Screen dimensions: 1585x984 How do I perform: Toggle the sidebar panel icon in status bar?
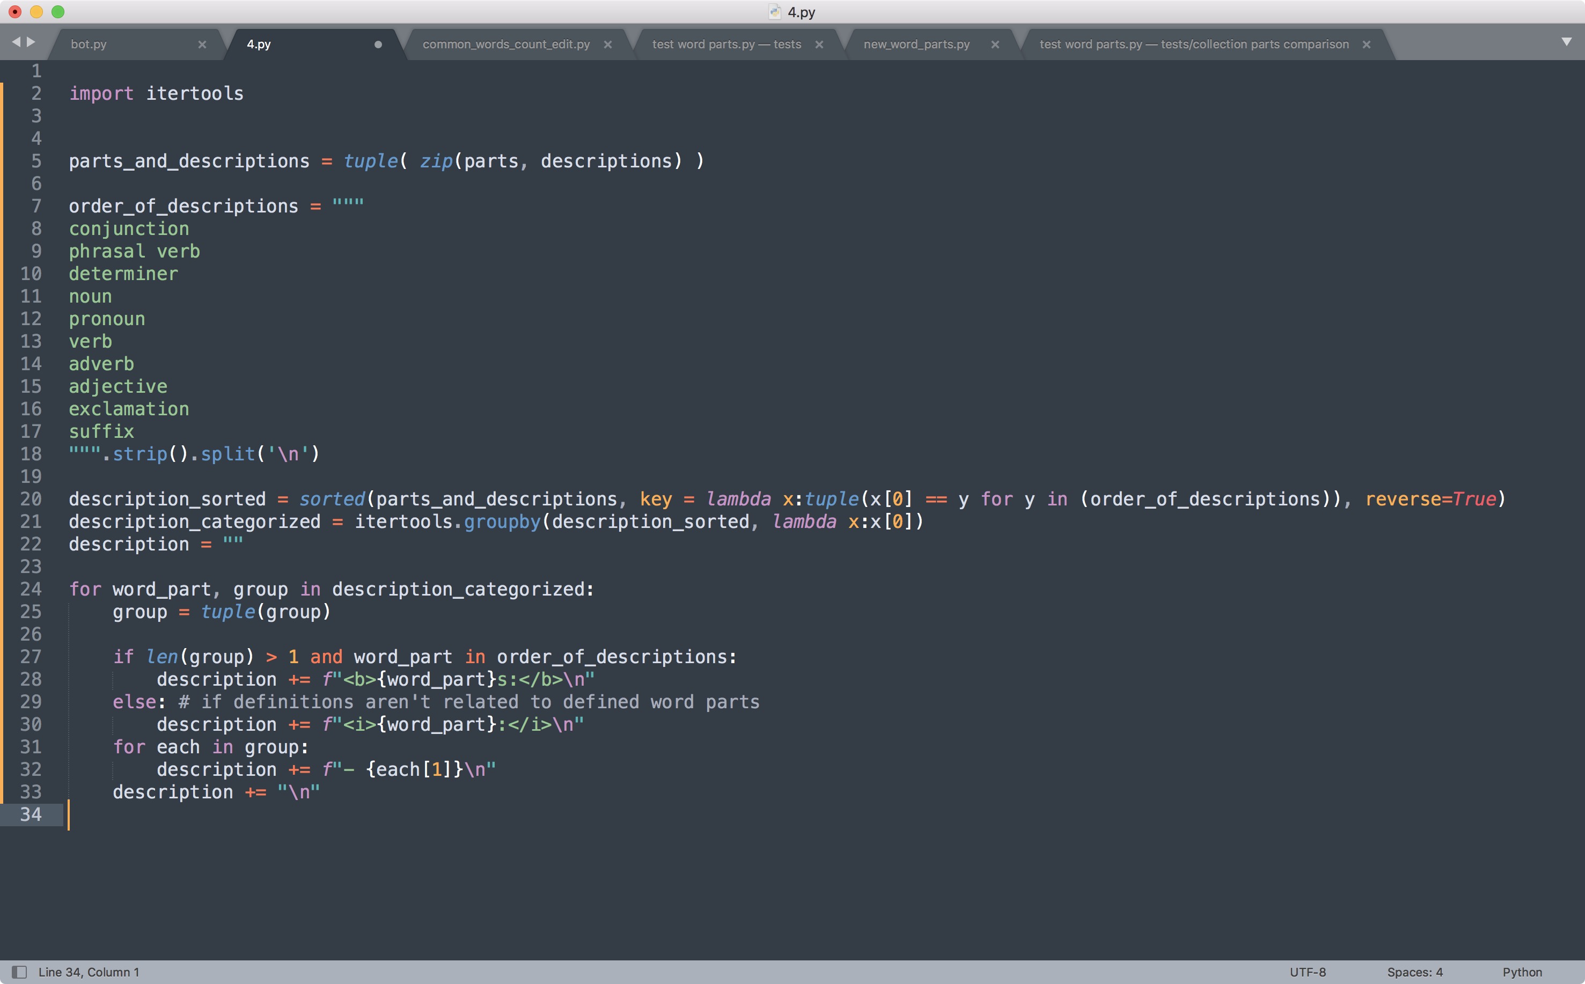click(19, 972)
